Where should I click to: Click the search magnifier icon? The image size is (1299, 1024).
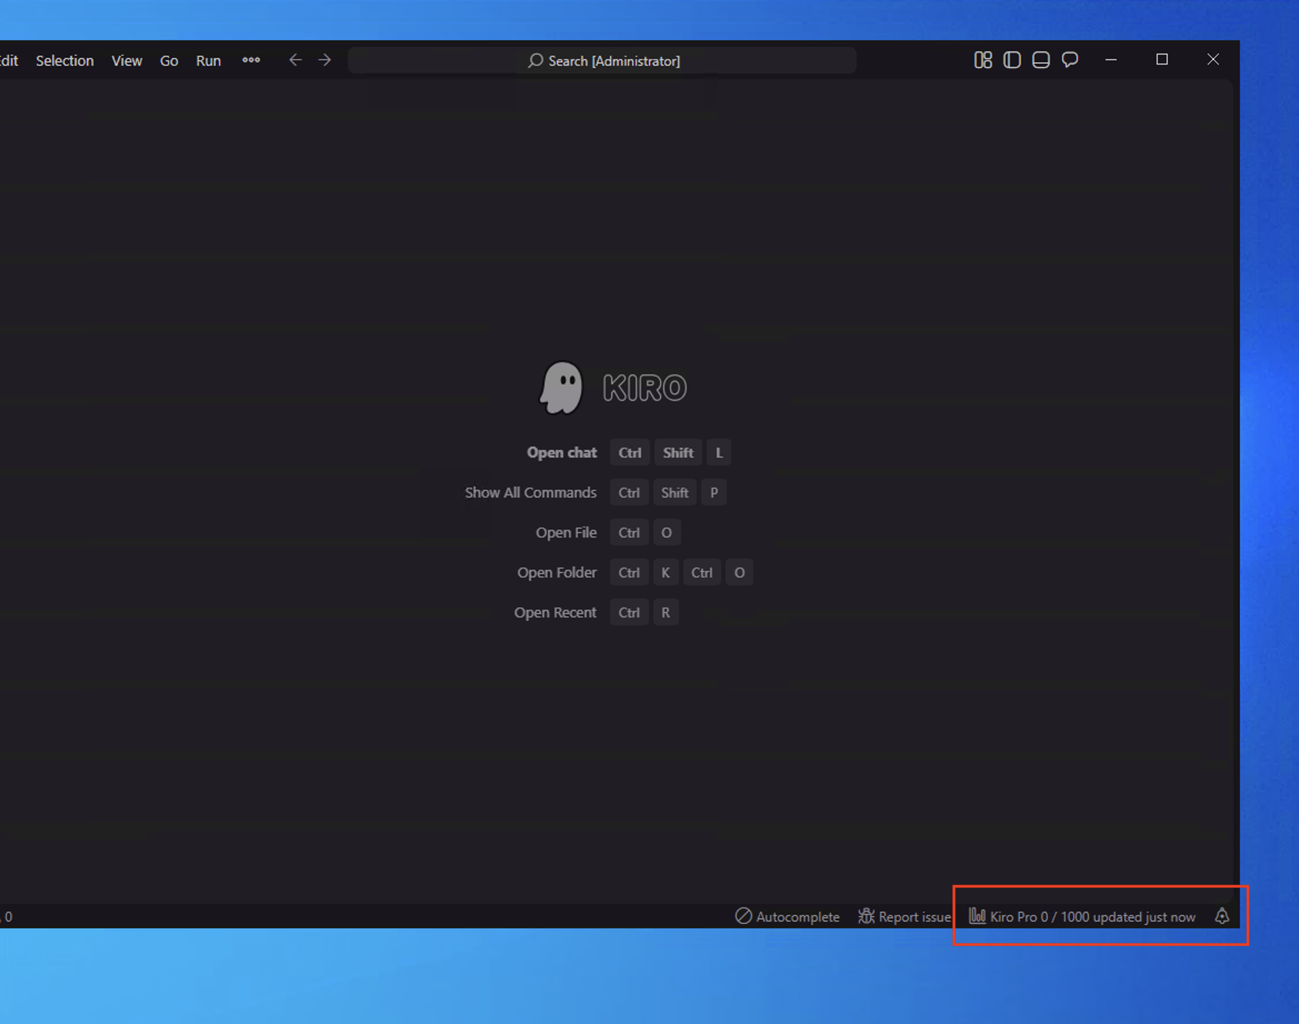point(536,61)
